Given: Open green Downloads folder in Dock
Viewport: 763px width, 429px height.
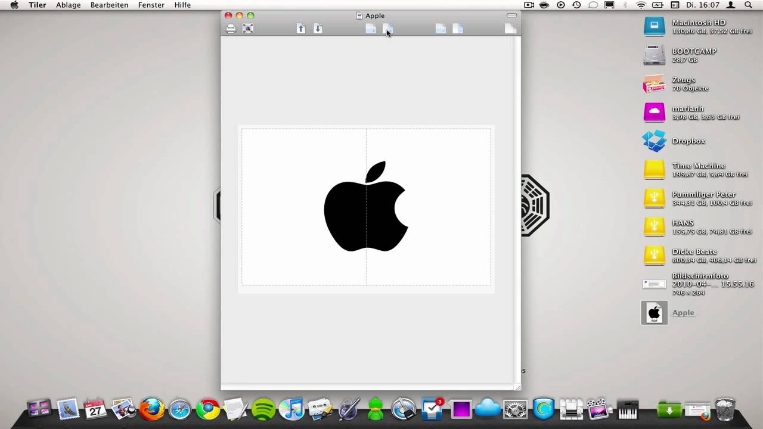Looking at the screenshot, I should tap(669, 409).
